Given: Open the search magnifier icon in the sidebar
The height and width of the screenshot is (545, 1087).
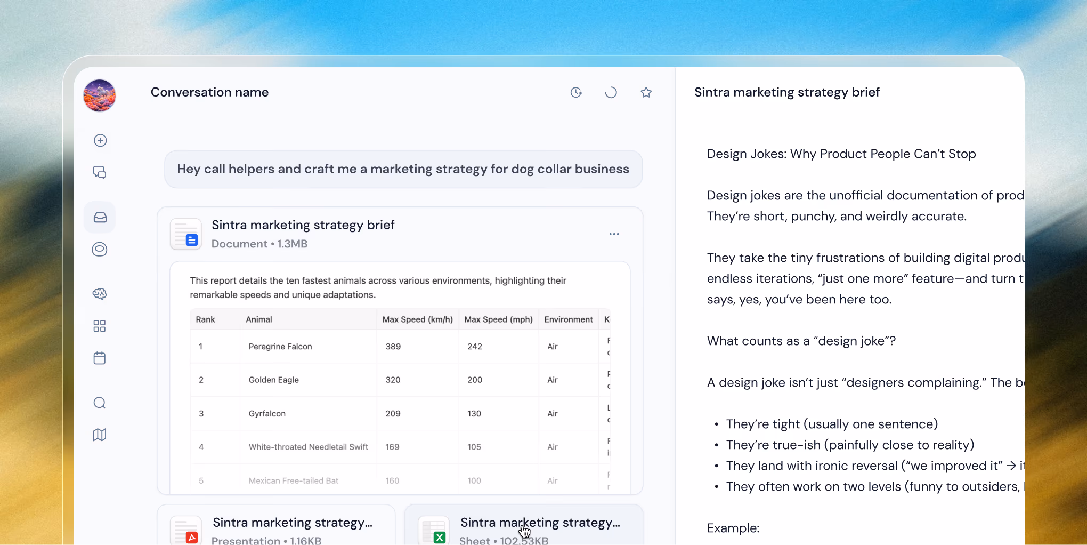Looking at the screenshot, I should click(x=100, y=403).
